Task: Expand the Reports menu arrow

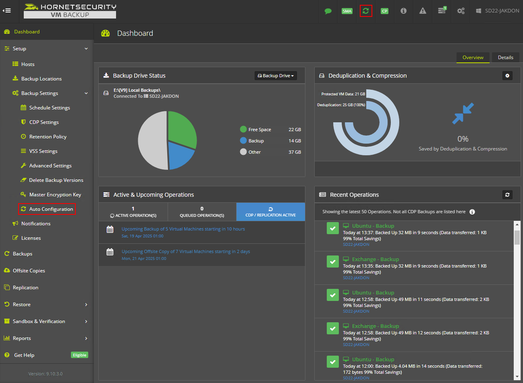Action: 86,338
